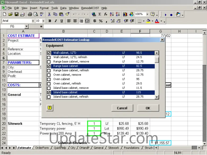
Task: Center text in the cell
Action: [x=75, y=21]
